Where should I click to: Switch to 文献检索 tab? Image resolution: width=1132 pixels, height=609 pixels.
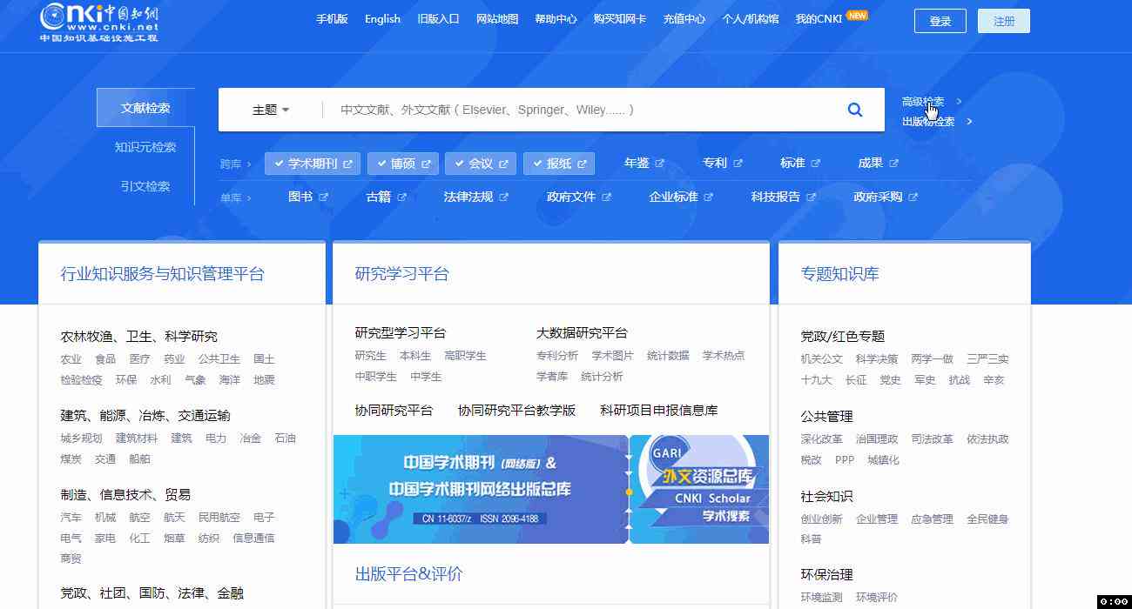[x=145, y=108]
